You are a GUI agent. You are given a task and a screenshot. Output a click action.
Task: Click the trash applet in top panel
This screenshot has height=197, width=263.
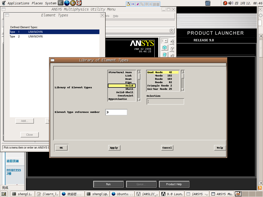pyautogui.click(x=208, y=3)
